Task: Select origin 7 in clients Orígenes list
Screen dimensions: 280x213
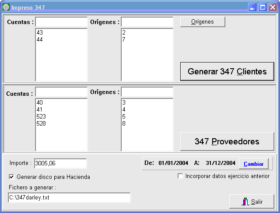Action: click(x=124, y=40)
